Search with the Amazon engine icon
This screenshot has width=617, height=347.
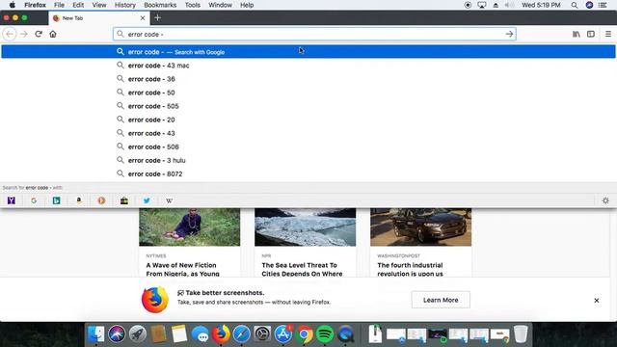pyautogui.click(x=79, y=200)
